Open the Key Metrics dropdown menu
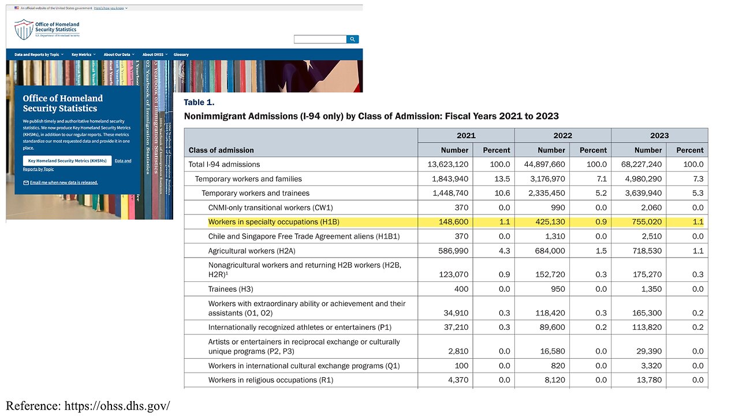The width and height of the screenshot is (739, 416). [x=84, y=54]
